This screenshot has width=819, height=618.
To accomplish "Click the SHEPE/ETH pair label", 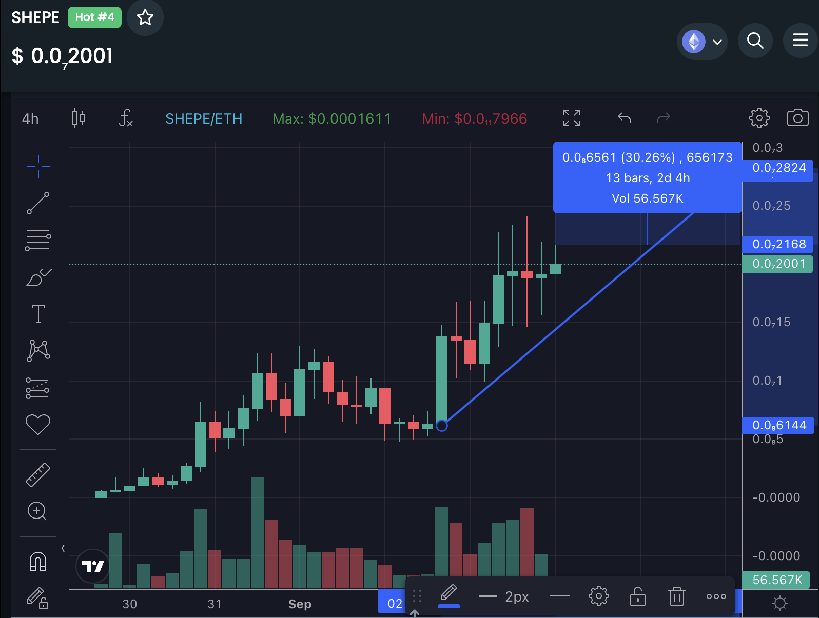I will point(204,119).
